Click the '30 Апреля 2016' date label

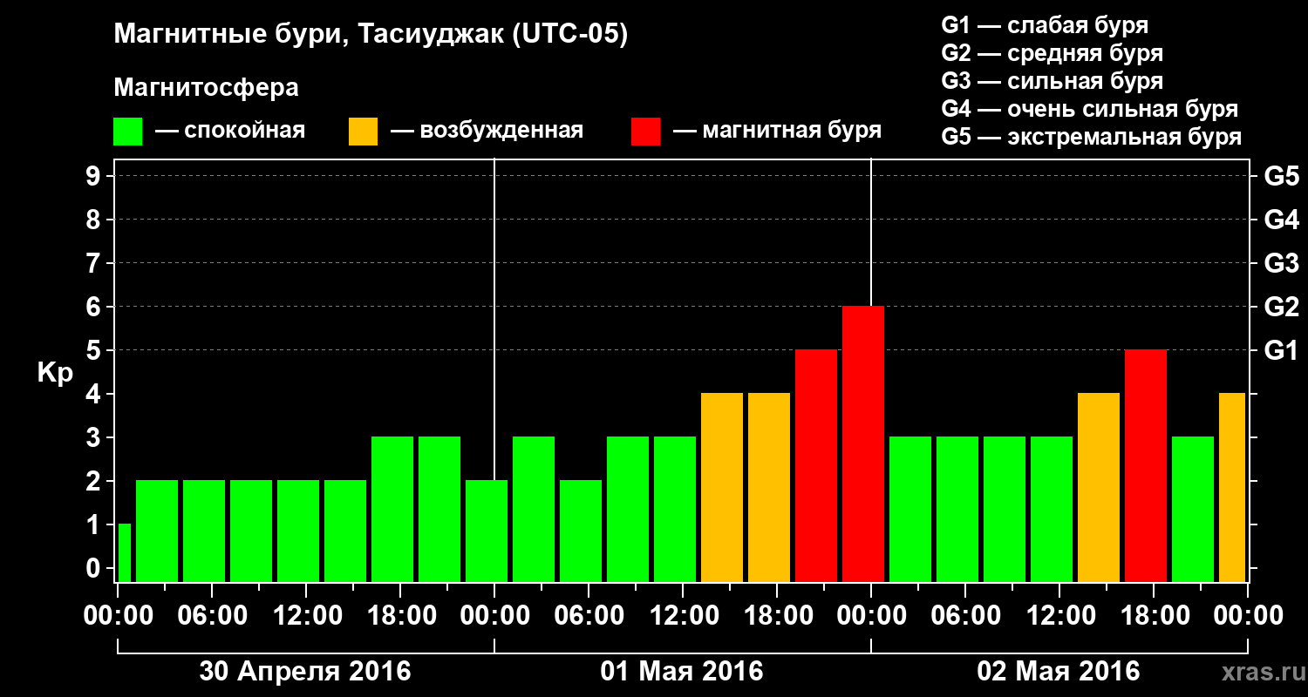pyautogui.click(x=305, y=672)
